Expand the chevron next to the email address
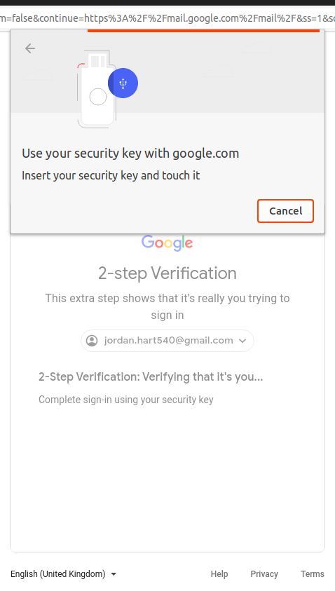The height and width of the screenshot is (591, 335). point(242,341)
